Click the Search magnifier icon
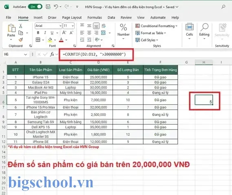The image size is (232, 195). tap(223, 6)
